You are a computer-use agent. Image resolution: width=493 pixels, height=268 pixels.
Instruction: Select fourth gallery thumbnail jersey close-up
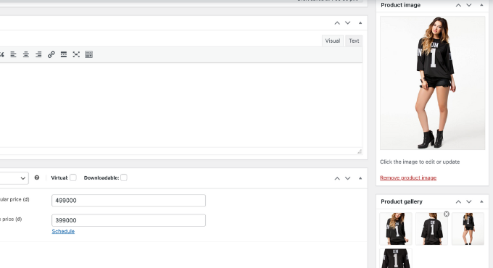[x=396, y=259]
